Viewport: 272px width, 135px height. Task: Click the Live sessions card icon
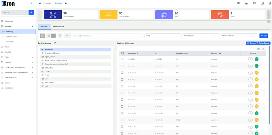tap(109, 15)
